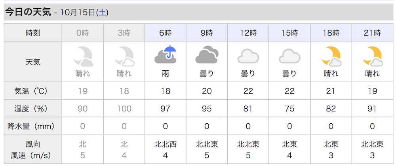The height and width of the screenshot is (166, 396).
Task: Click the dark cloudy icon at 9時
Action: [207, 55]
